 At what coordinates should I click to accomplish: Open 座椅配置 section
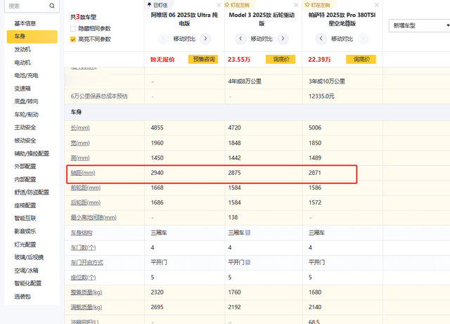[x=25, y=205]
